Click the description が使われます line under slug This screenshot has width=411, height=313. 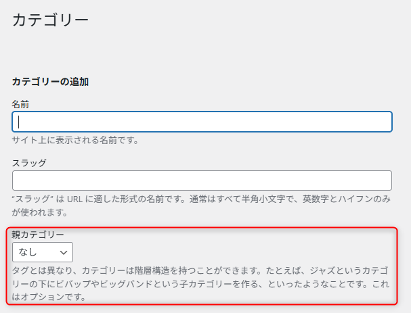40,212
